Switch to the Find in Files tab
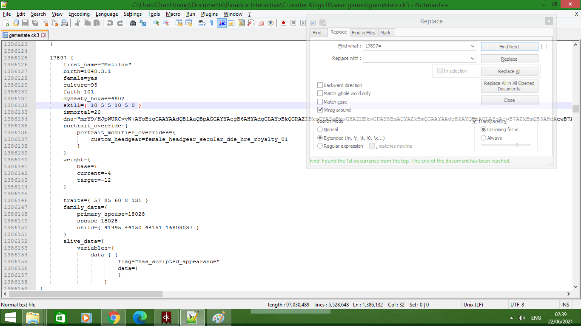This screenshot has width=581, height=326. (x=364, y=33)
